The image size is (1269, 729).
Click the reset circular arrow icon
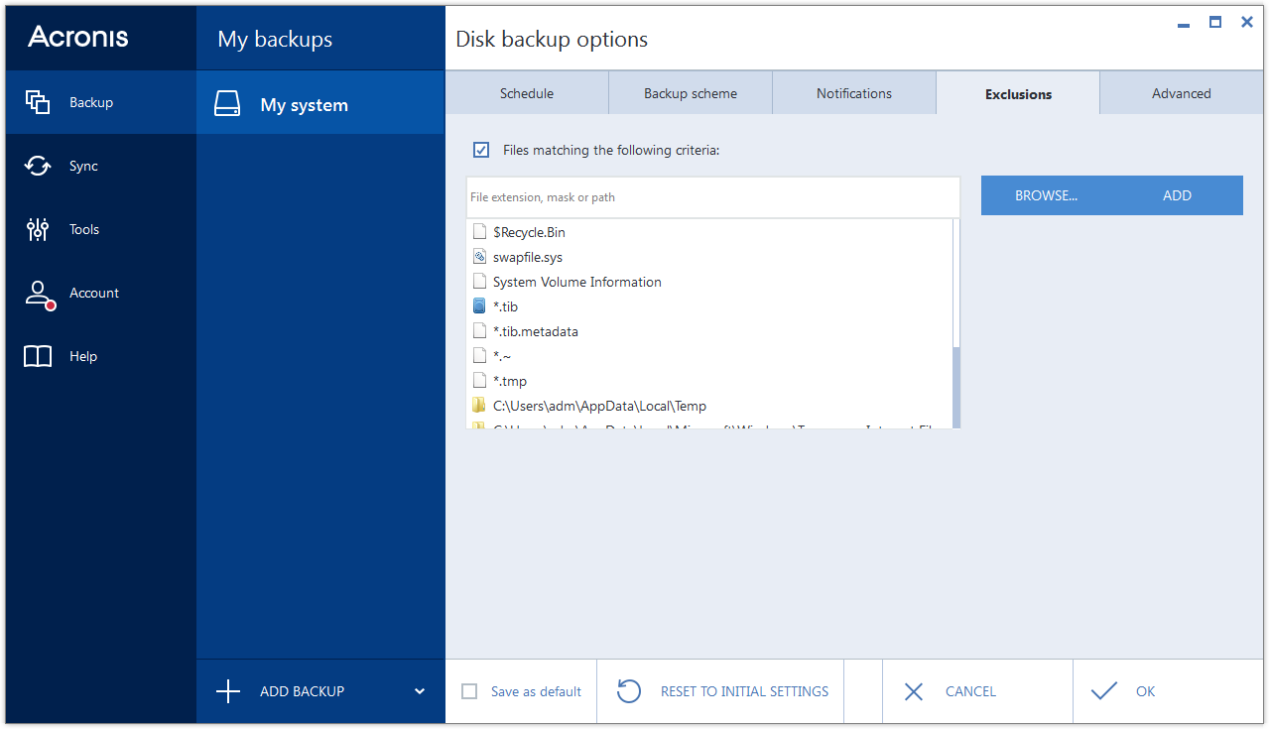(629, 691)
